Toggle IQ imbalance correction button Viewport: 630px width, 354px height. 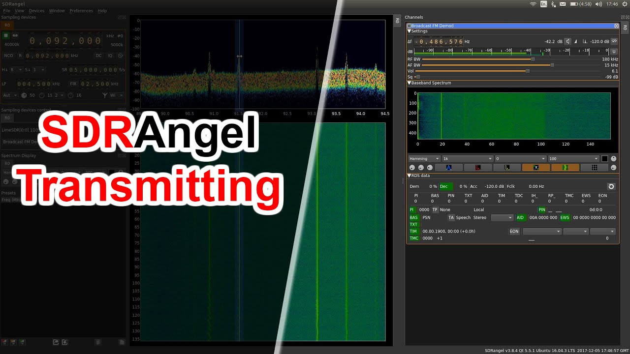click(x=110, y=56)
